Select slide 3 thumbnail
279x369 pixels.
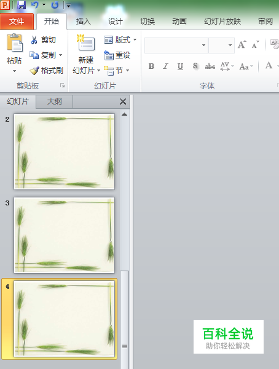point(65,235)
